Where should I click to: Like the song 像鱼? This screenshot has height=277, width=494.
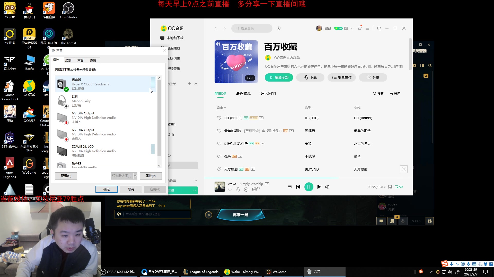point(219,156)
